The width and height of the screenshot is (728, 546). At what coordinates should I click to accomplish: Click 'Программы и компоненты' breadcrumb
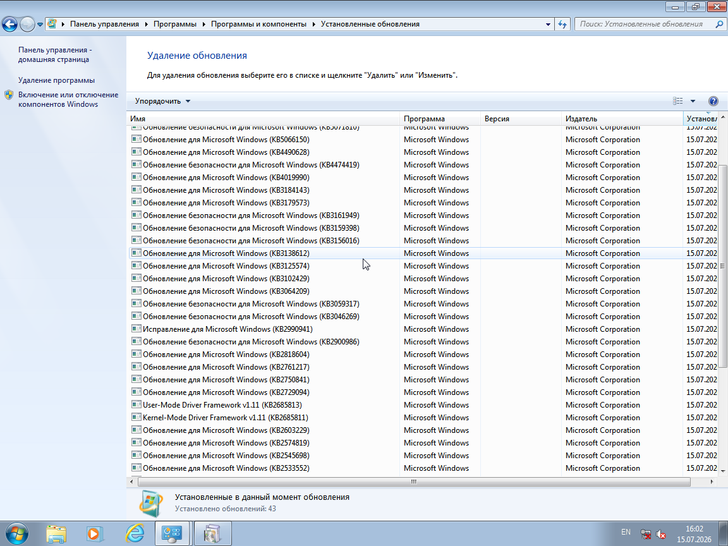pyautogui.click(x=258, y=24)
